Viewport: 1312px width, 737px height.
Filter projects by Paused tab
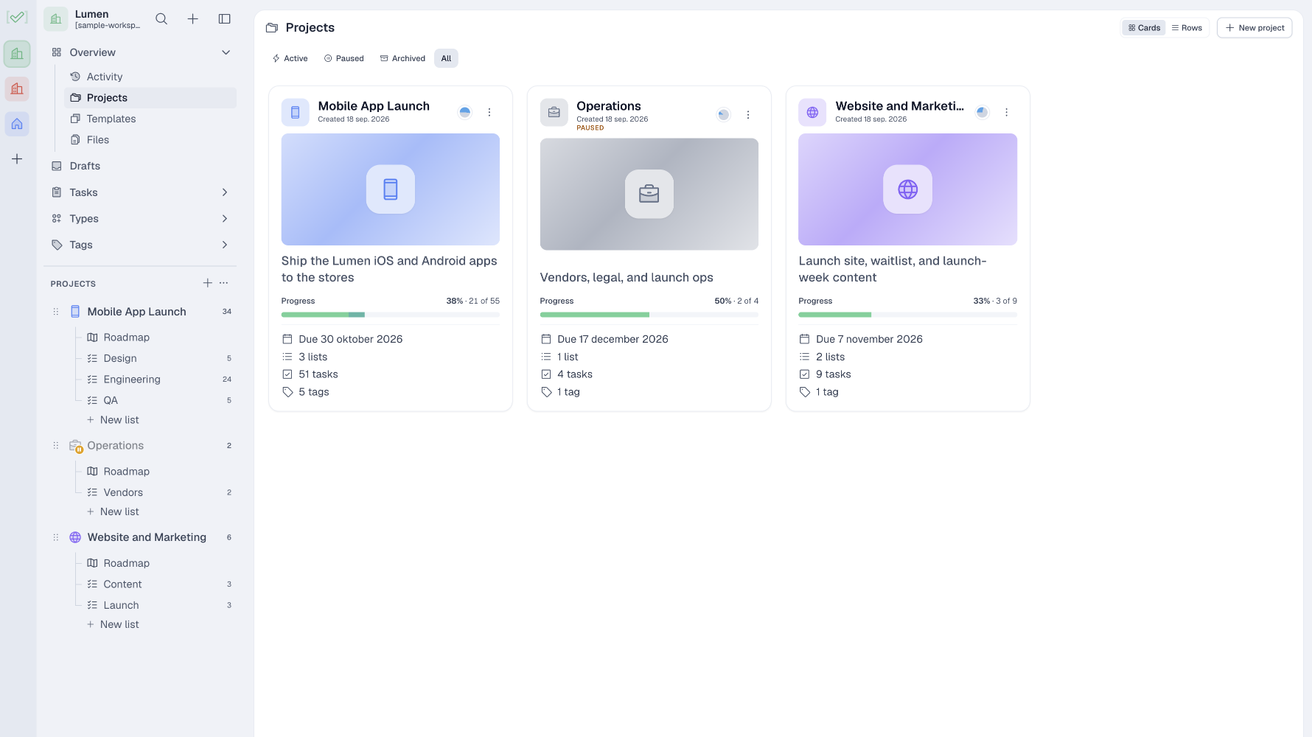pos(344,58)
